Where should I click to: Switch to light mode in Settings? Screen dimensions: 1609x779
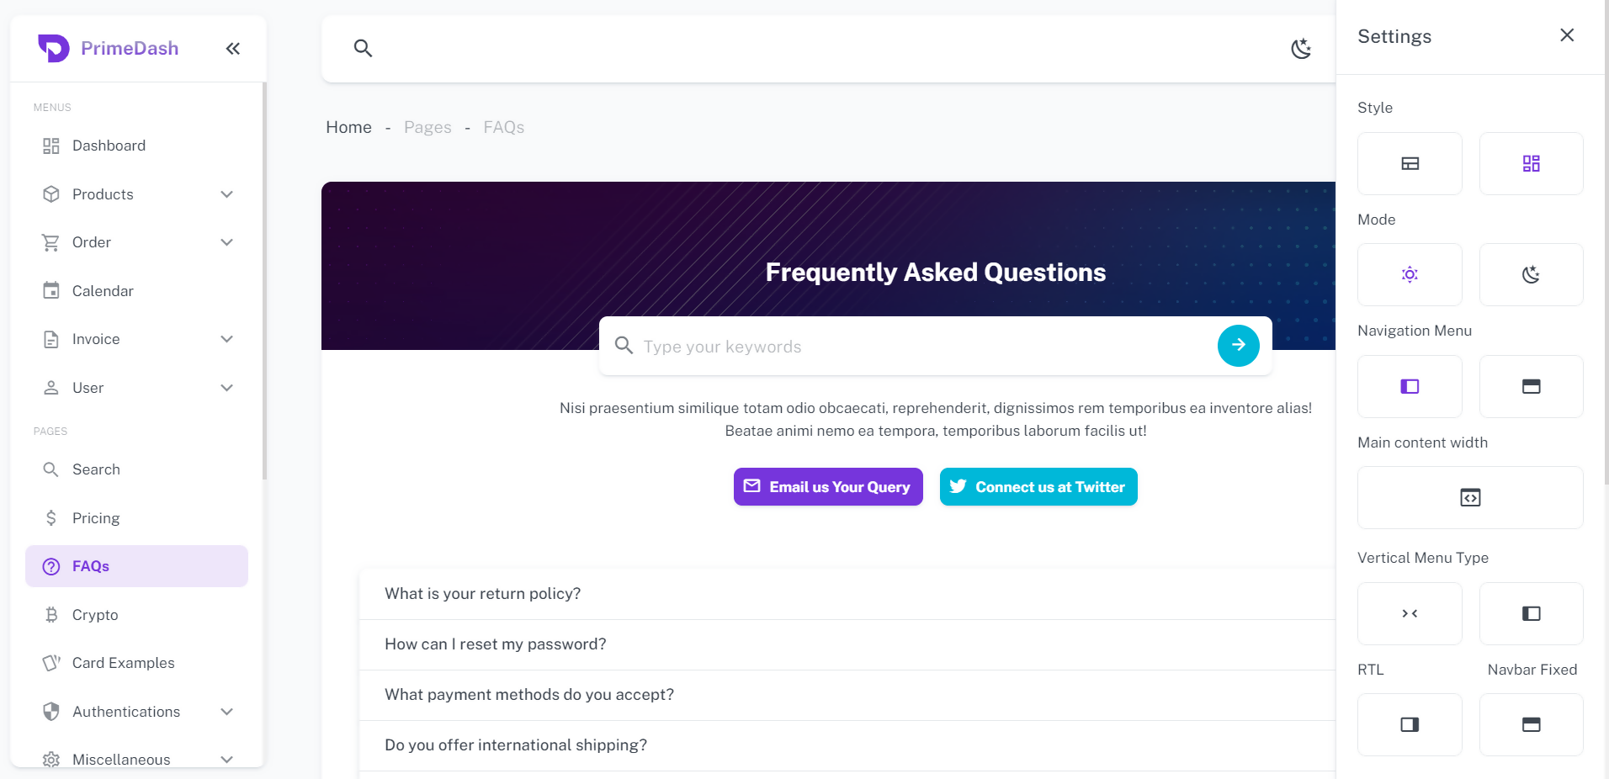click(x=1410, y=274)
